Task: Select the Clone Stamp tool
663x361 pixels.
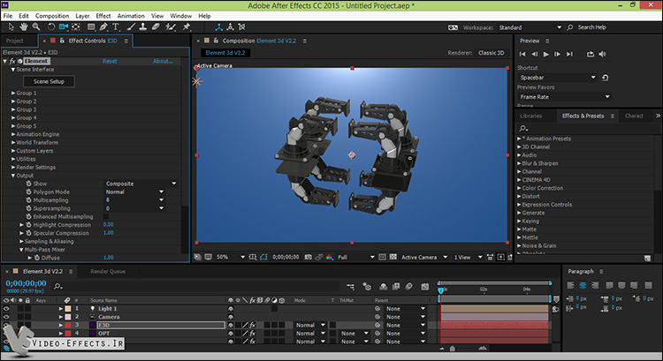Action: 143,27
